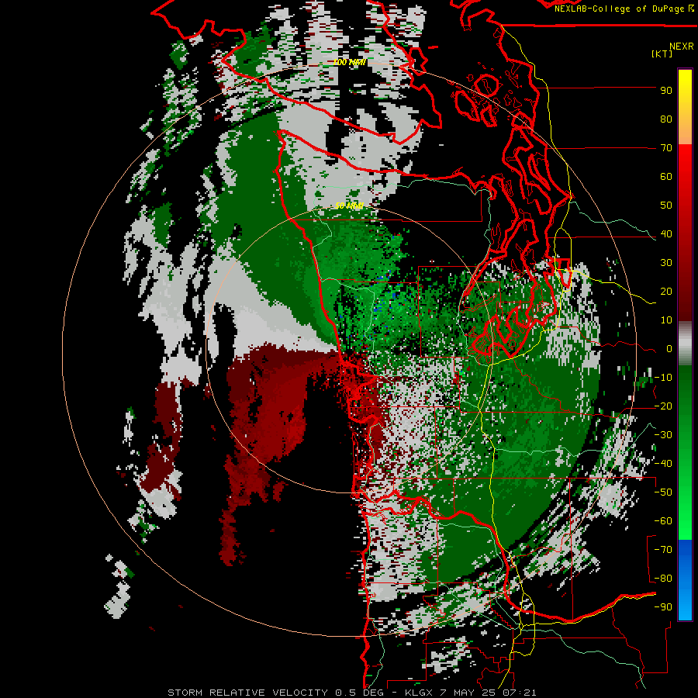Image resolution: width=698 pixels, height=698 pixels.
Task: Click the -80 value on velocity scale
Action: click(x=663, y=579)
